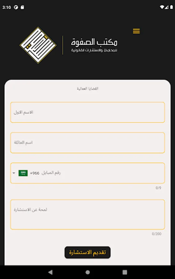Image resolution: width=175 pixels, height=279 pixels.
Task: Tap the Wi-Fi status bar icon
Action: click(162, 7)
